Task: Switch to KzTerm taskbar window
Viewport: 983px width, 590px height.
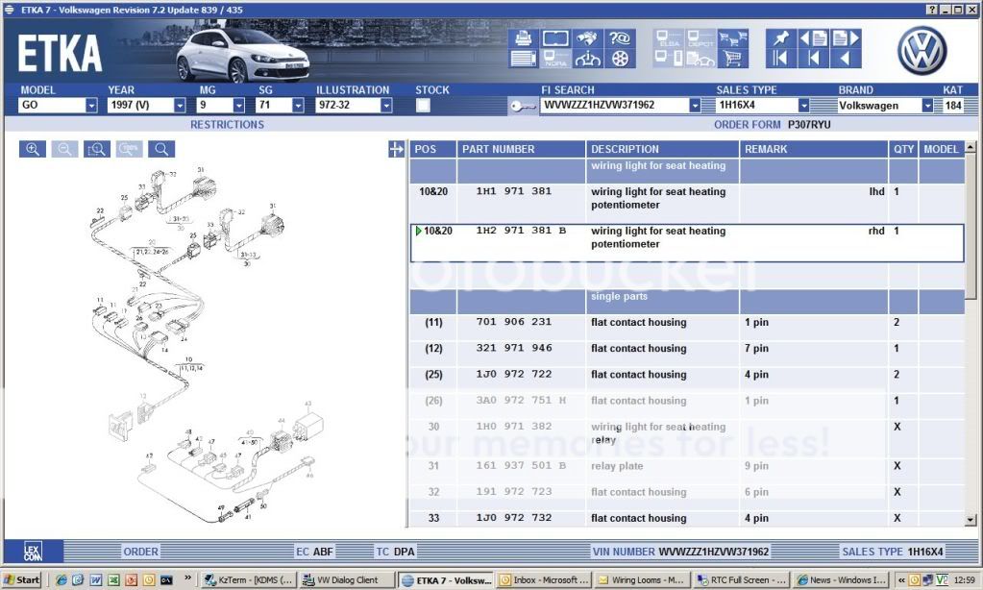Action: click(248, 580)
